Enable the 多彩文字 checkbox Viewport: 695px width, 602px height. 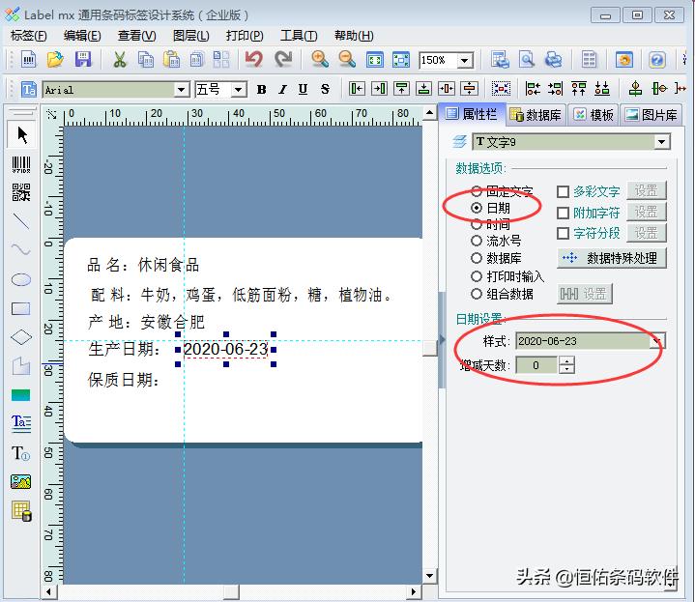coord(563,191)
